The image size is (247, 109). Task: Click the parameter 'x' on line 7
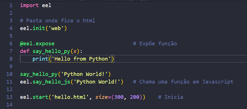[75, 51]
